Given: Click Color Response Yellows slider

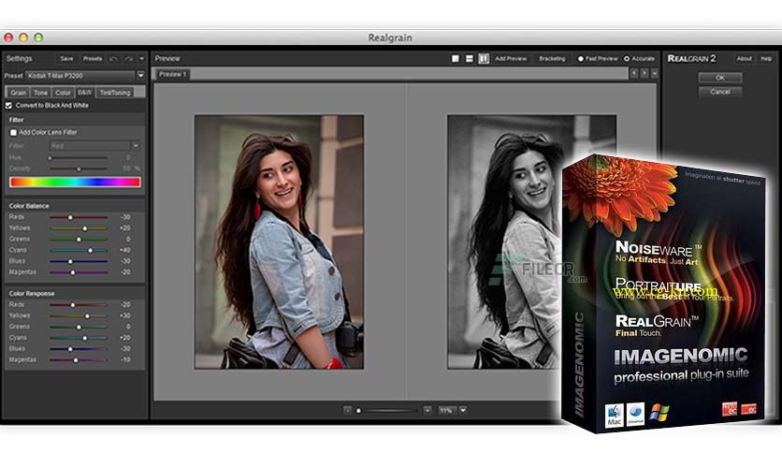Looking at the screenshot, I should pyautogui.click(x=79, y=315).
